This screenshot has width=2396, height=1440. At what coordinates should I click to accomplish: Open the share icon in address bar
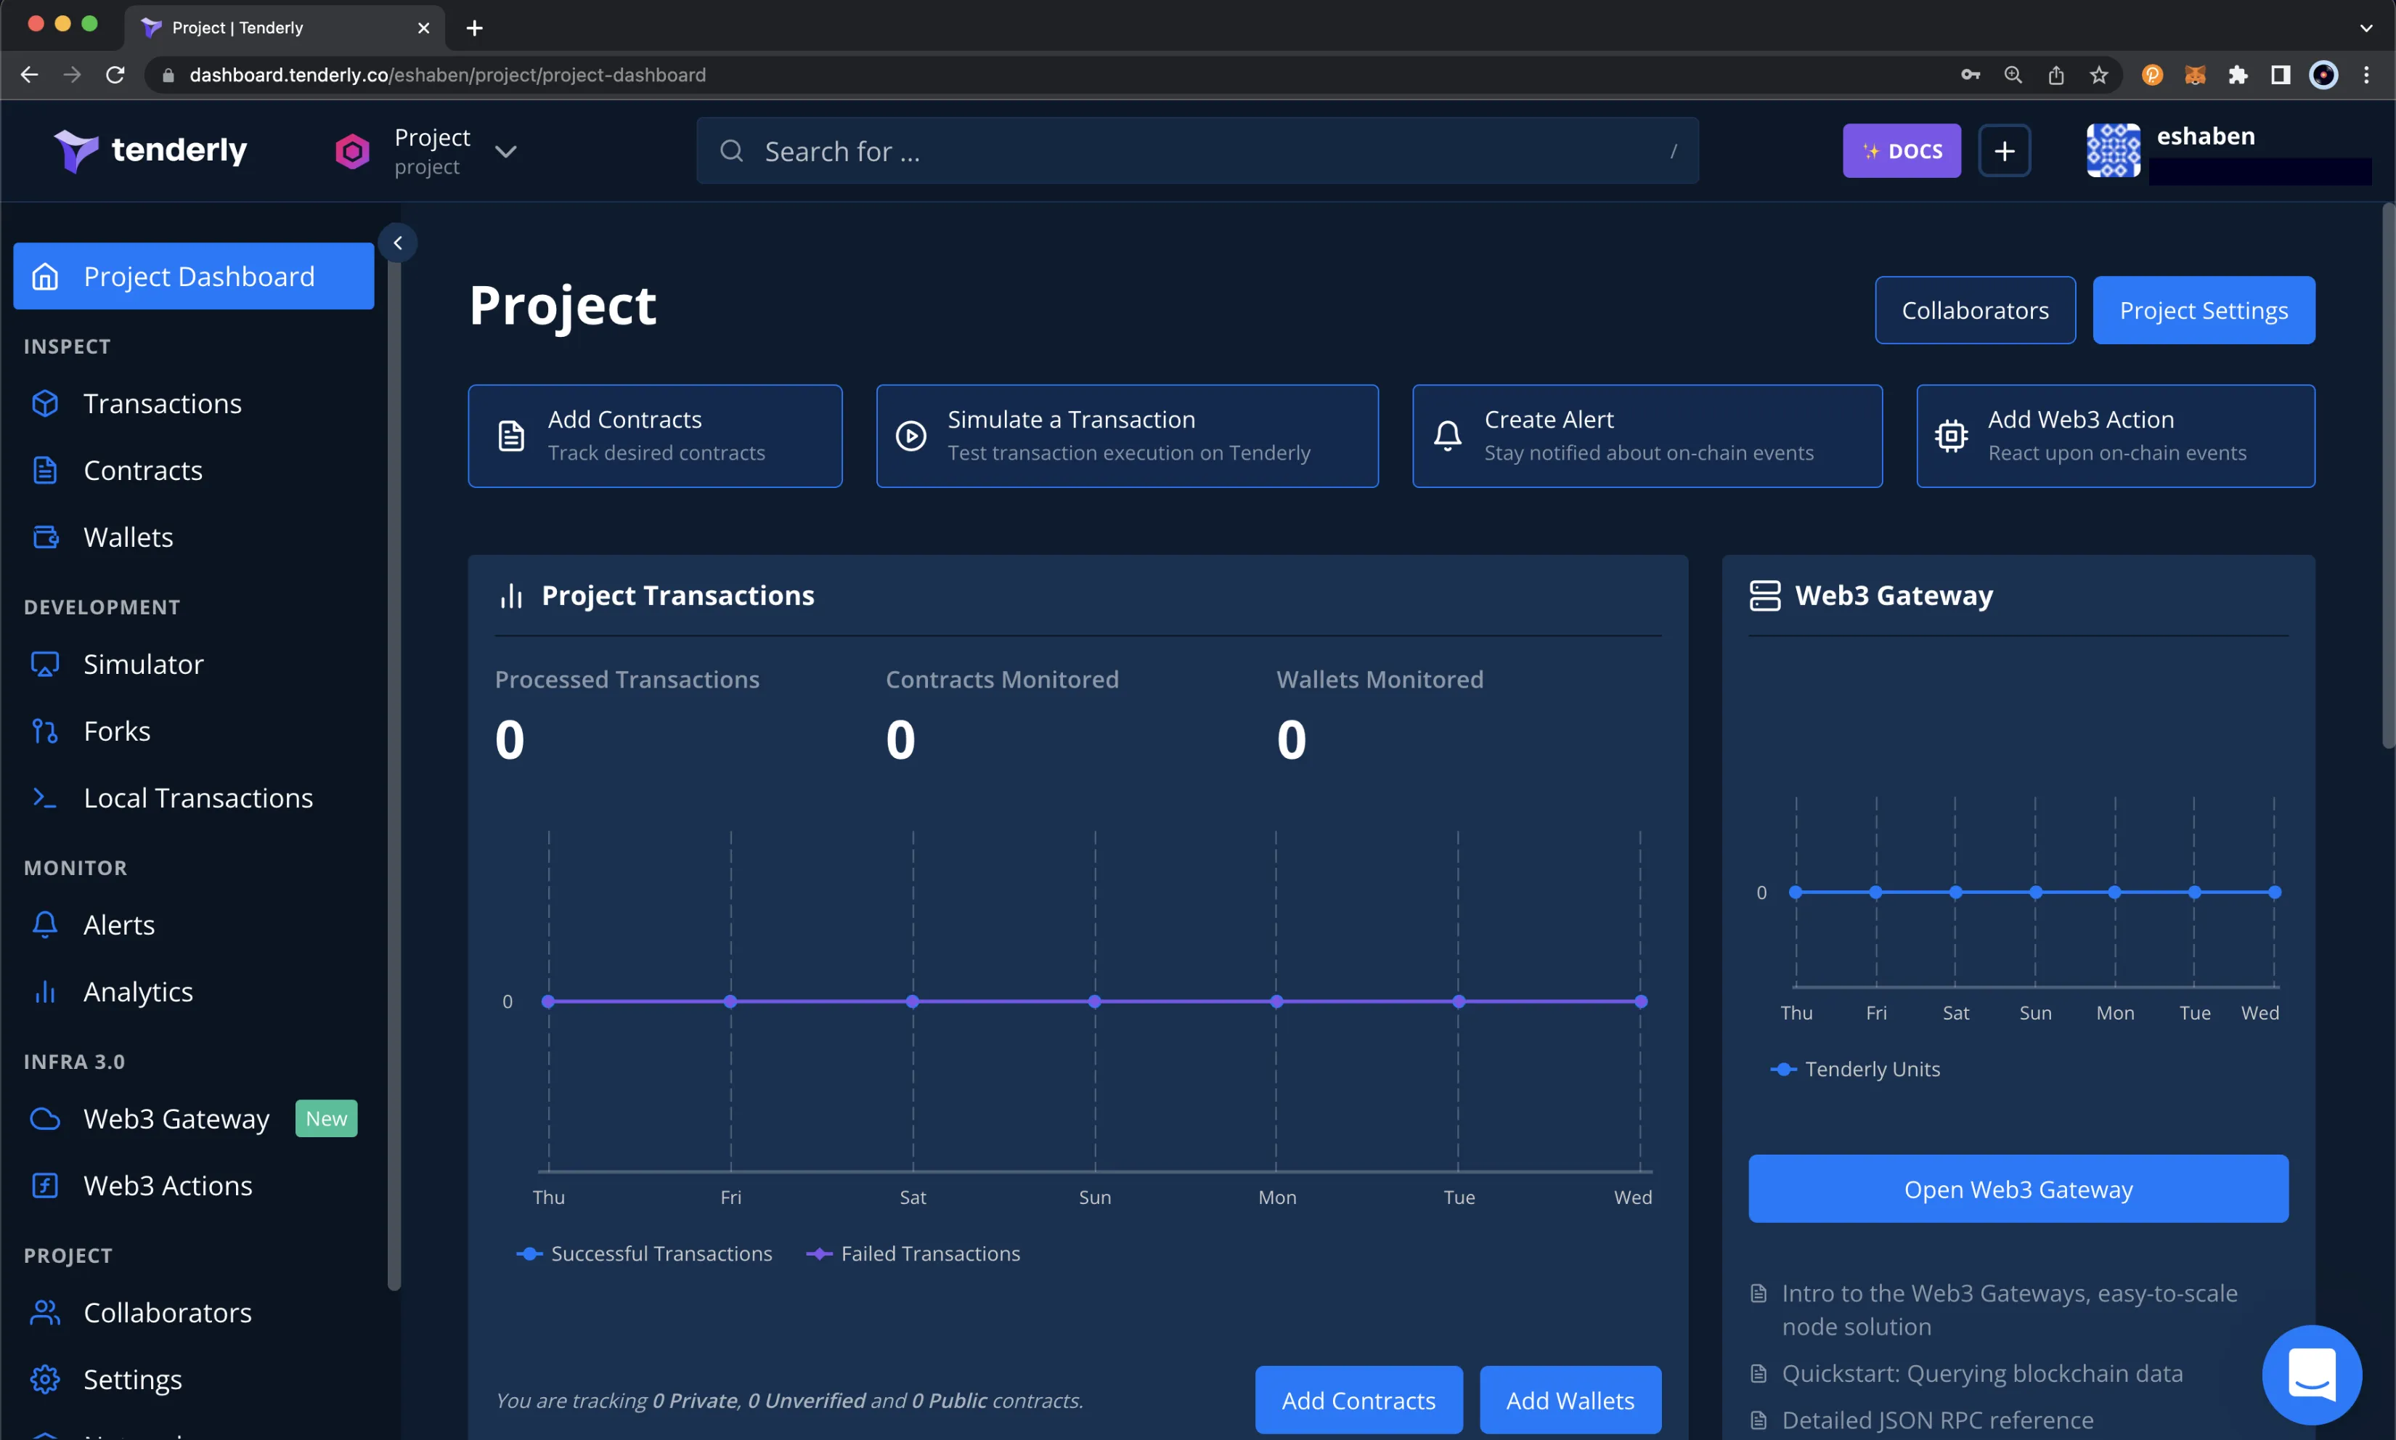pos(2055,75)
